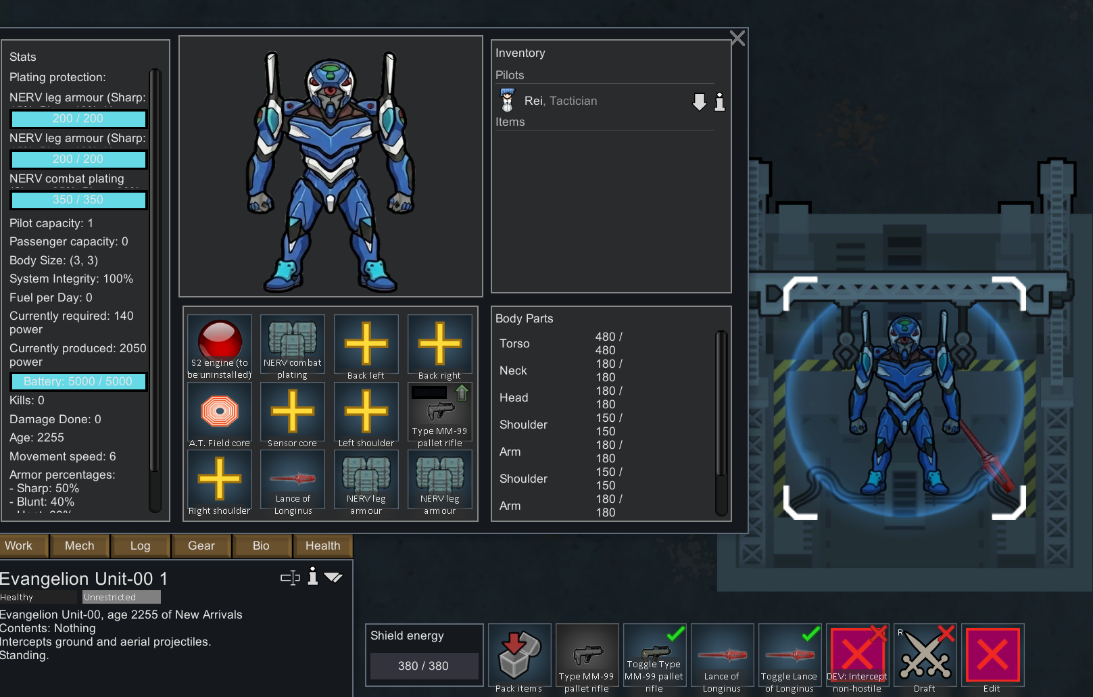Open the Gear tab

pos(201,546)
